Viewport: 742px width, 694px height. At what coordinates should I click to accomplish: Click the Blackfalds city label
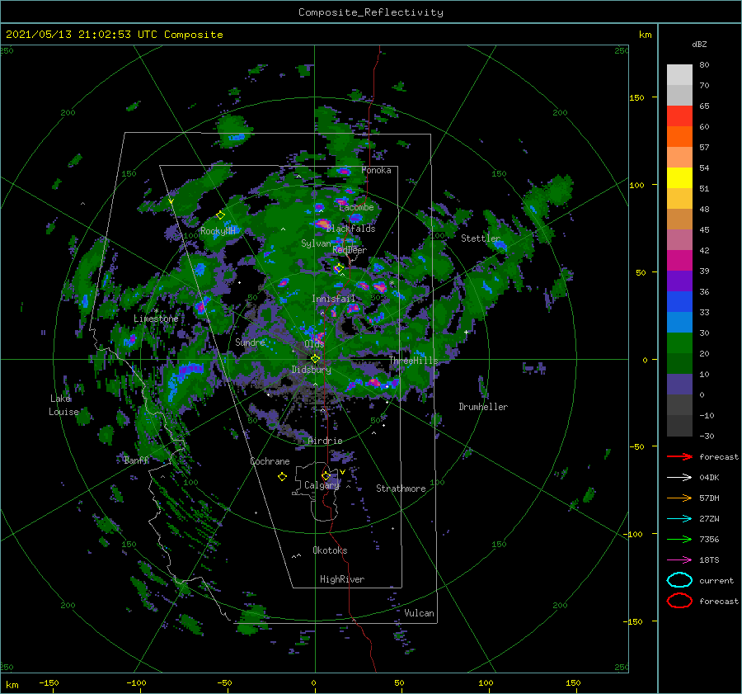click(350, 229)
